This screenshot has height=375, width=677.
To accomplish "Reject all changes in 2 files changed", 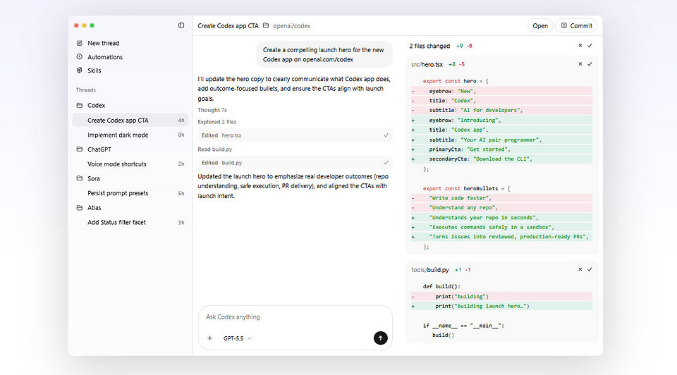I will tap(580, 45).
